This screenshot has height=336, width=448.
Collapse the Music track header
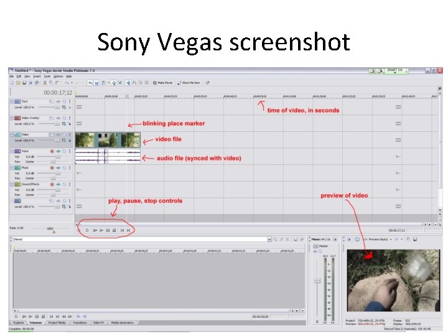[x=12, y=168]
